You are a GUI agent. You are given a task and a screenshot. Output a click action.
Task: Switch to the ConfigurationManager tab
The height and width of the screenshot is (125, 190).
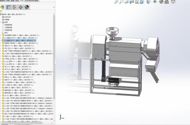[x=14, y=7]
